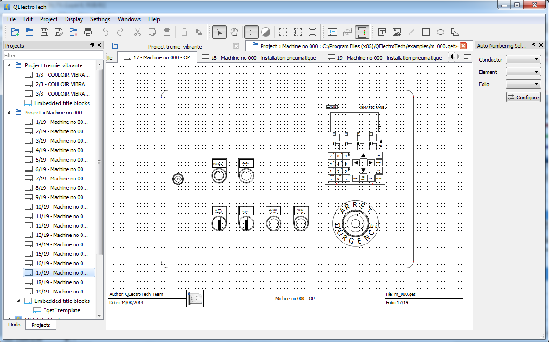
Task: Click the Open project folder icon
Action: (30, 32)
